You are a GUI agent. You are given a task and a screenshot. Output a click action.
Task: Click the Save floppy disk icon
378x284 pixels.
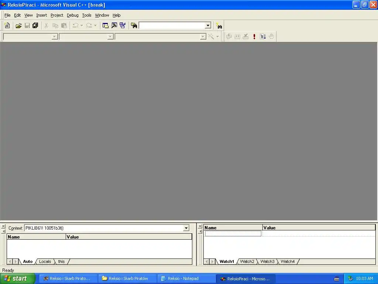click(27, 26)
